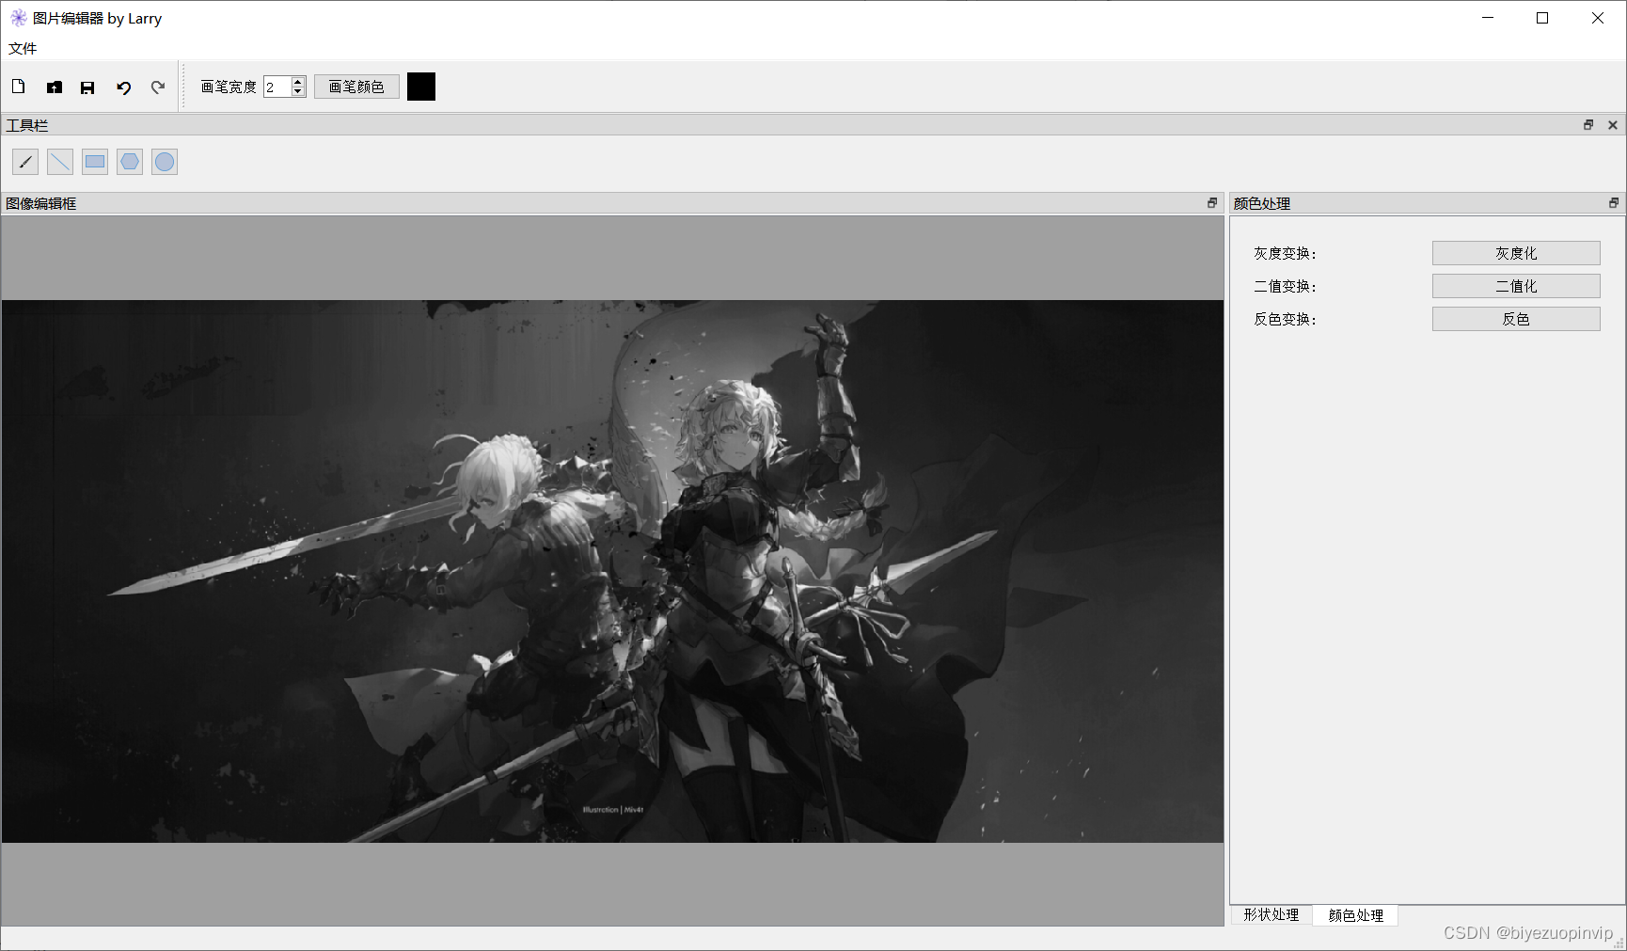This screenshot has height=951, width=1627.
Task: Switch to the 形状处理 tab
Action: 1272,914
